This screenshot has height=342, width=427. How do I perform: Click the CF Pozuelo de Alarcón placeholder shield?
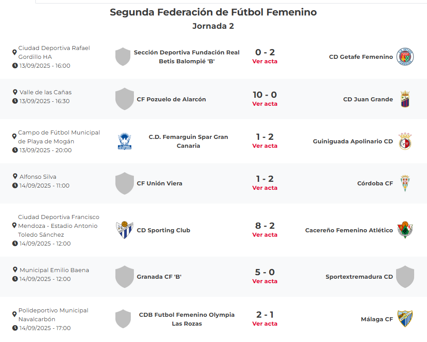point(125,99)
